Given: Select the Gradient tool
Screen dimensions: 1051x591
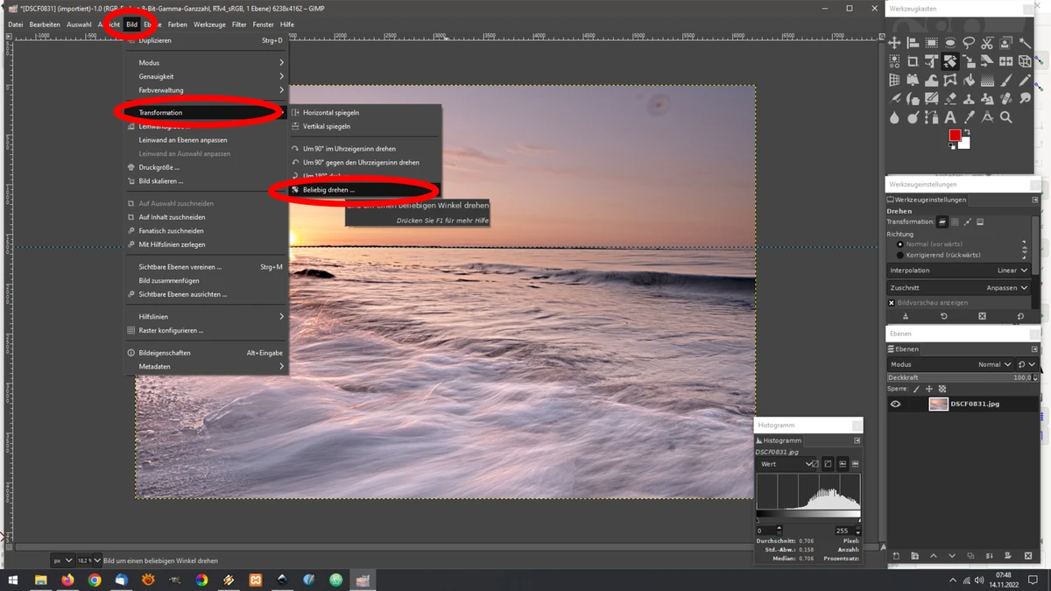Looking at the screenshot, I should 987,80.
